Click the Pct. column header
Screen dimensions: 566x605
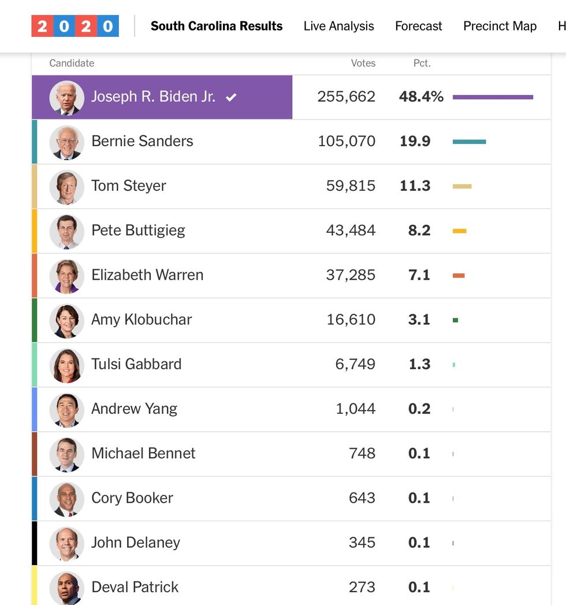click(422, 63)
